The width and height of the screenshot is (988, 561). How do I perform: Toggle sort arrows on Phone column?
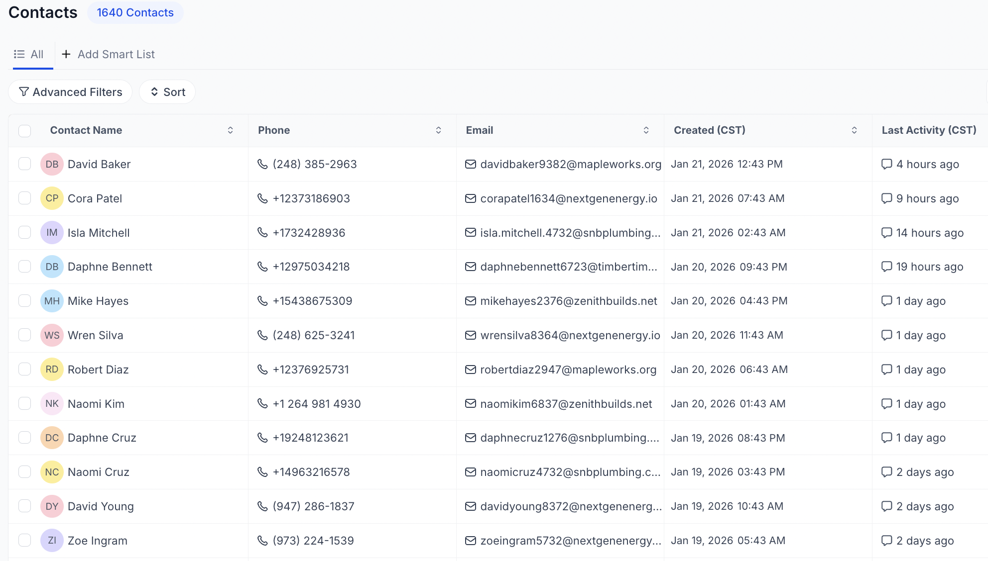click(439, 130)
